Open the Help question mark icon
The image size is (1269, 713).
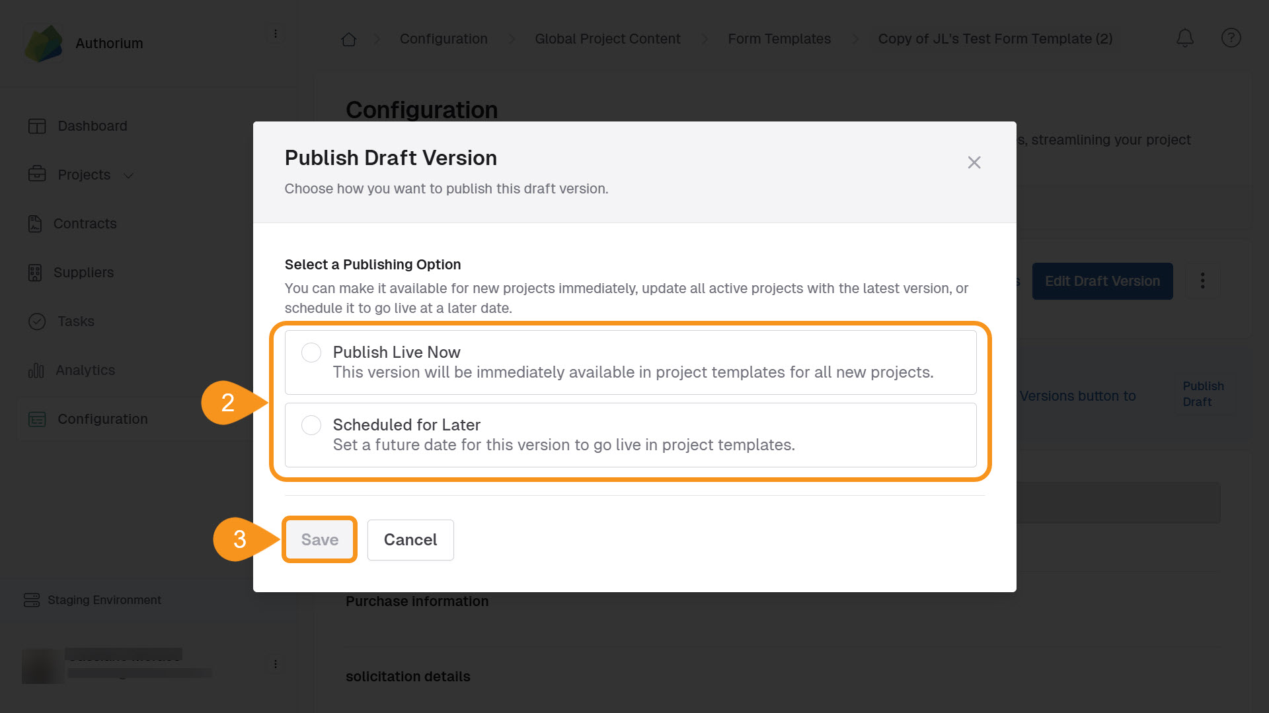[x=1231, y=38]
